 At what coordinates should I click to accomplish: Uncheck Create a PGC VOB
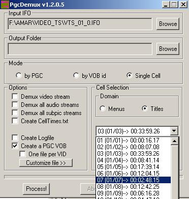pyautogui.click(x=15, y=146)
